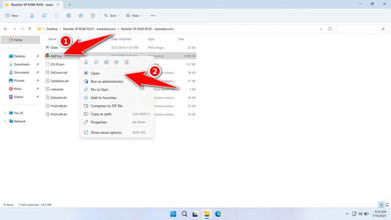The height and width of the screenshot is (220, 391).
Task: Open Downloads folder in the sidebar
Action: 21,64
